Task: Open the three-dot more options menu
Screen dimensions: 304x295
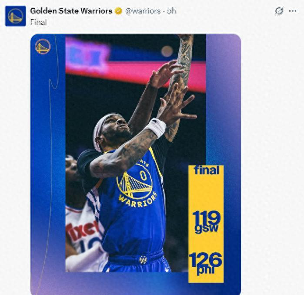Action: coord(293,11)
